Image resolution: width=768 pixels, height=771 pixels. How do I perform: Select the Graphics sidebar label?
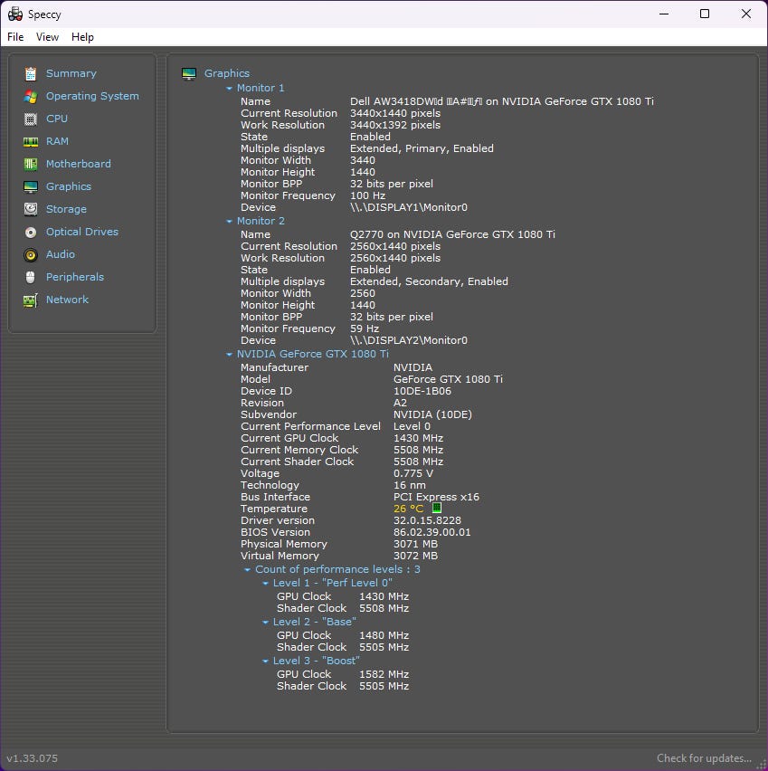(x=69, y=186)
